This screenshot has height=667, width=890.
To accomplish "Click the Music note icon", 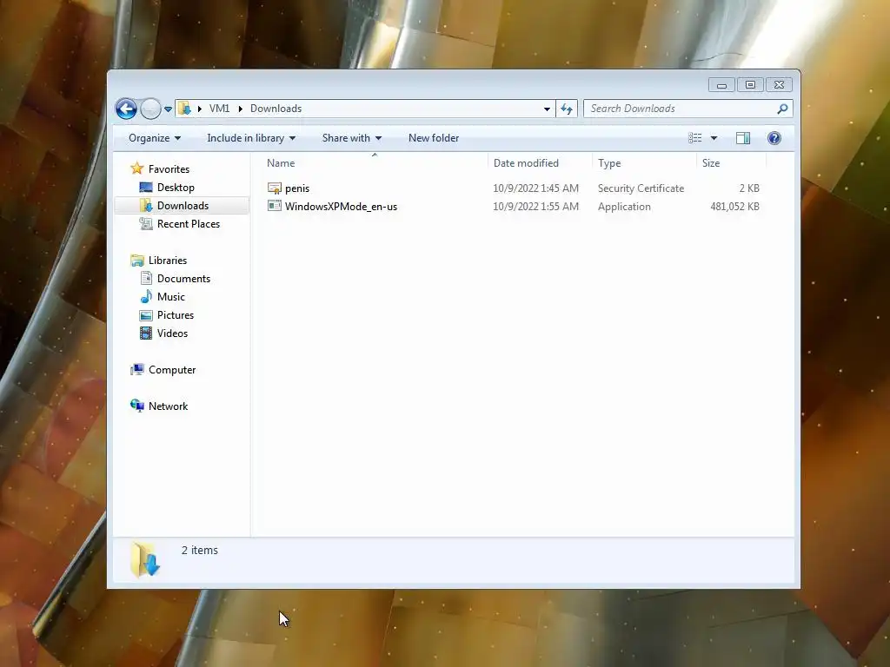I will click(x=146, y=296).
